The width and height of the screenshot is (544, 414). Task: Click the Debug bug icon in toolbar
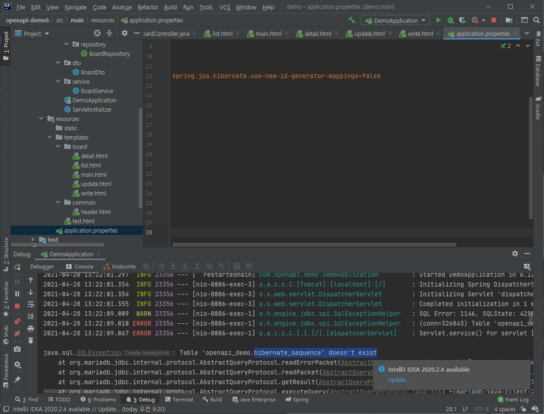pyautogui.click(x=450, y=20)
